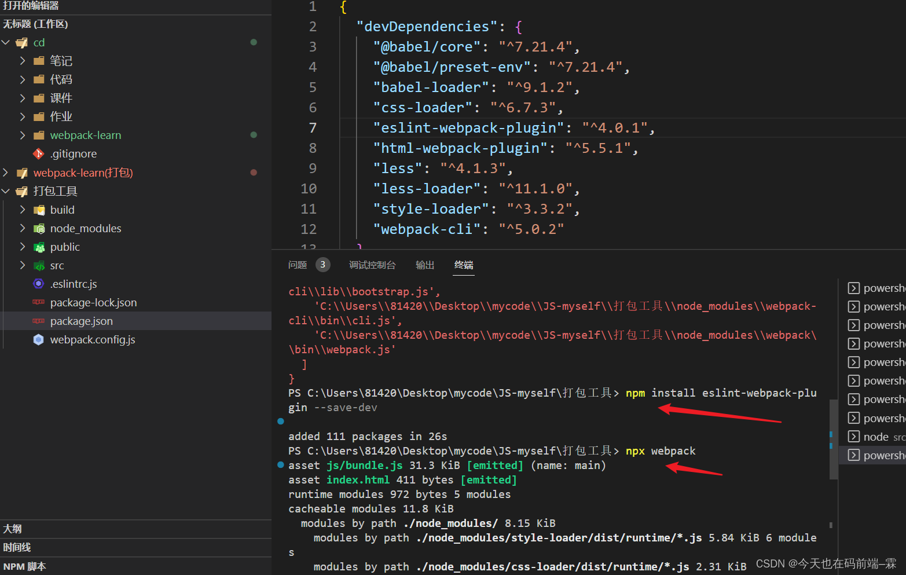906x575 pixels.
Task: Expand the build folder
Action: point(22,210)
